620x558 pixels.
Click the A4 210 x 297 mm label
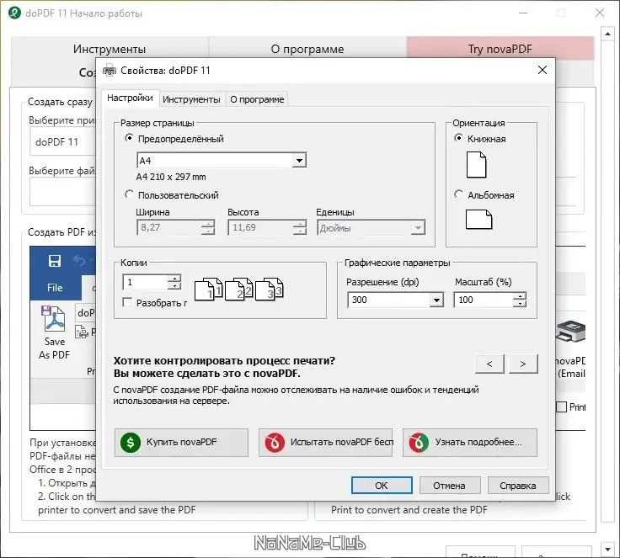point(171,177)
